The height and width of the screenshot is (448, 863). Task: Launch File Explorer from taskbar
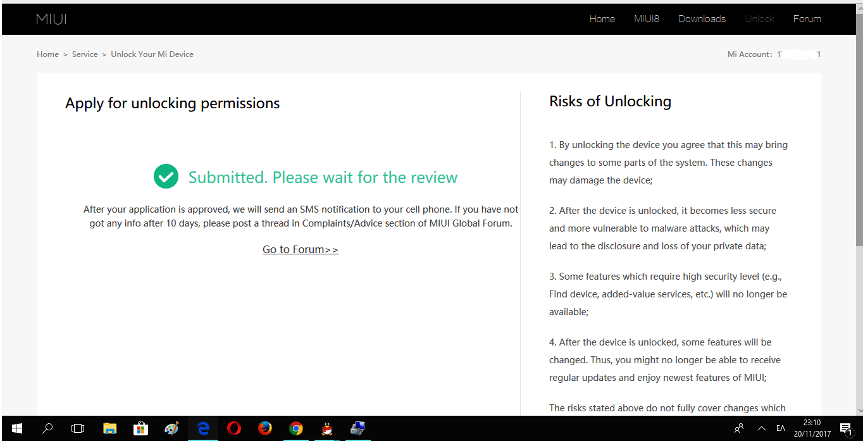(x=109, y=428)
